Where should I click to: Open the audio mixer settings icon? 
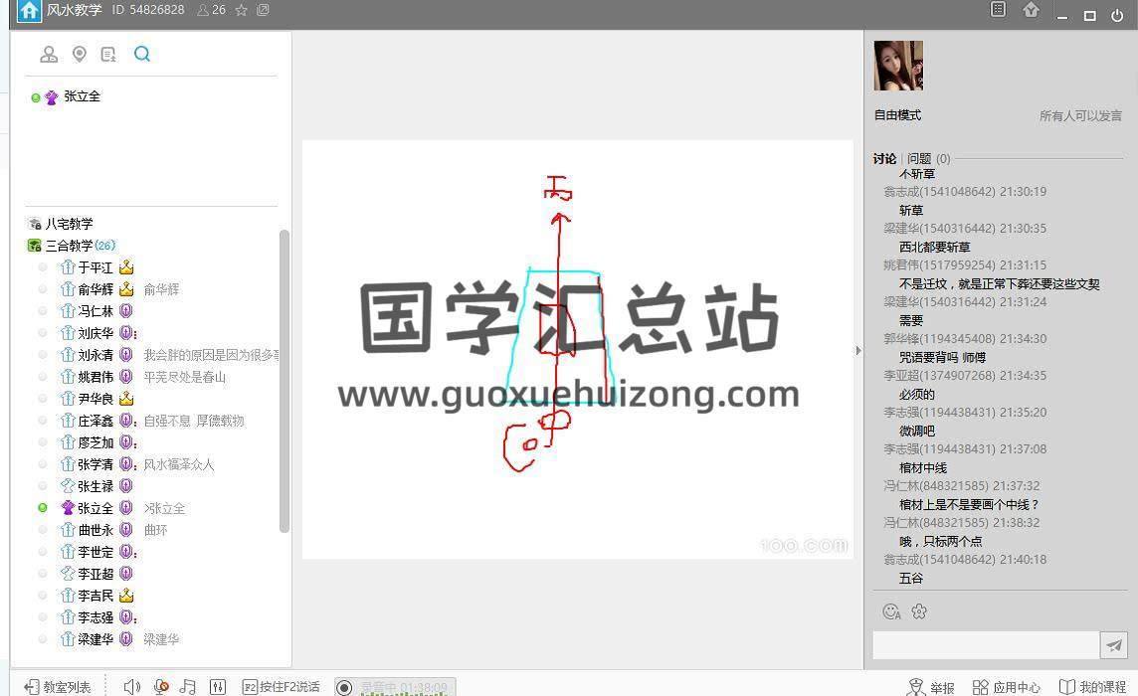pyautogui.click(x=218, y=687)
